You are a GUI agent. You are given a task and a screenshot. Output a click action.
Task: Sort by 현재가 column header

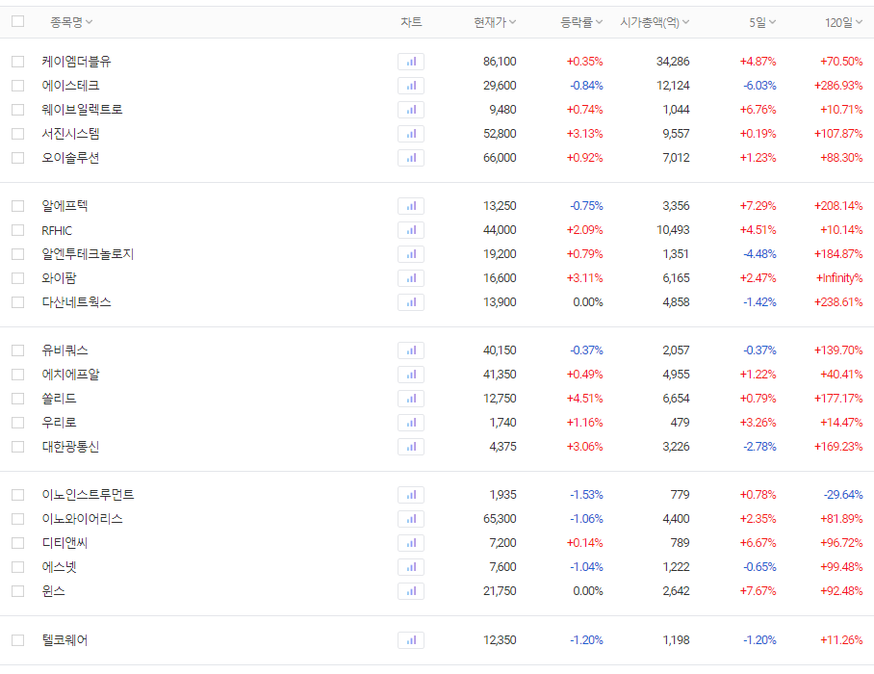pos(495,22)
